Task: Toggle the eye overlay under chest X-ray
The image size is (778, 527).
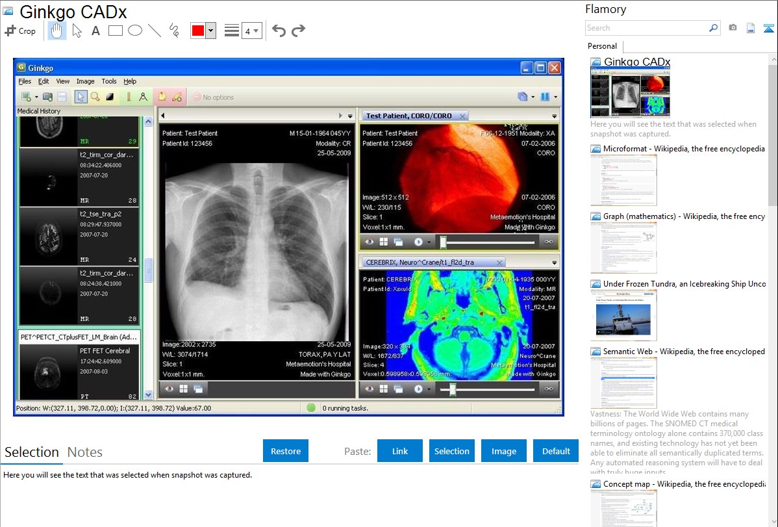Action: tap(169, 389)
